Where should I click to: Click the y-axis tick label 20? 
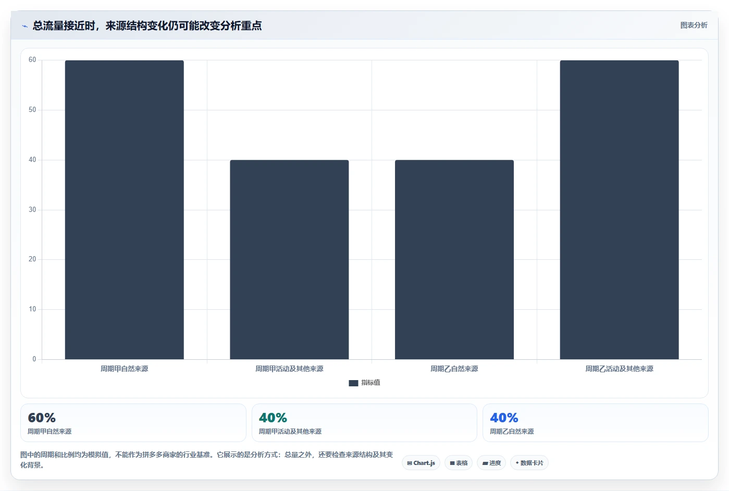[x=32, y=259]
